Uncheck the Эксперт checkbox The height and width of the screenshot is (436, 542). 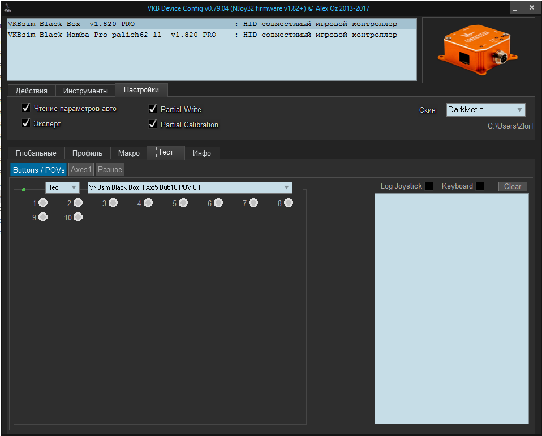click(26, 123)
